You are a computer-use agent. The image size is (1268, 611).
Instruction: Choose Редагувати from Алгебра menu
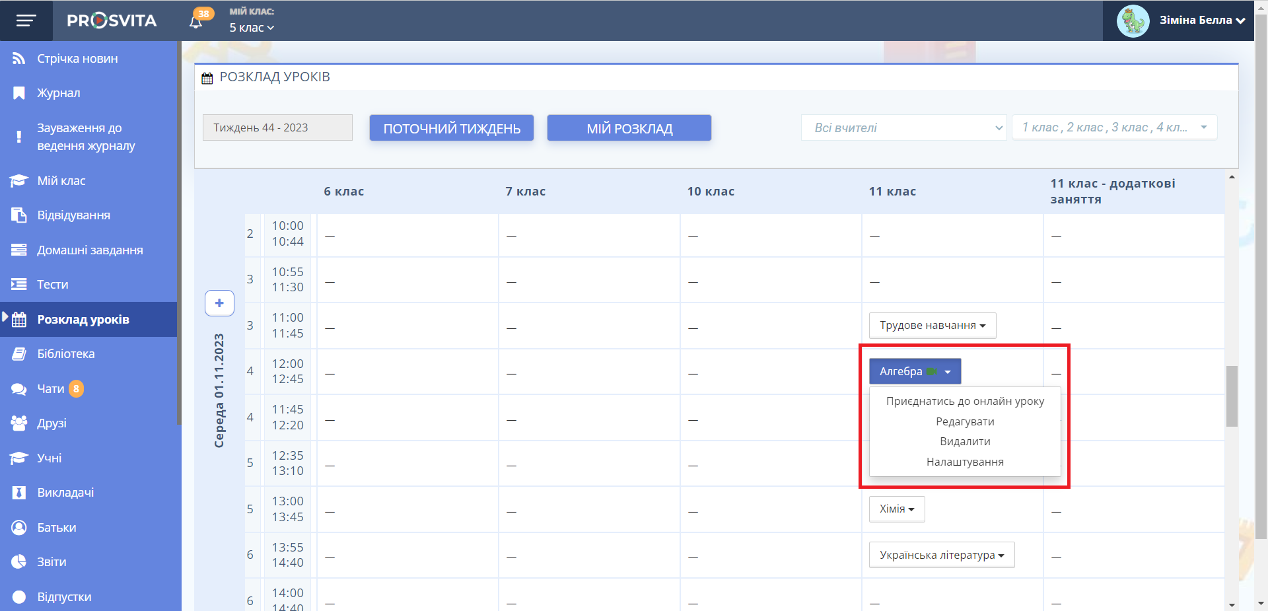point(965,421)
